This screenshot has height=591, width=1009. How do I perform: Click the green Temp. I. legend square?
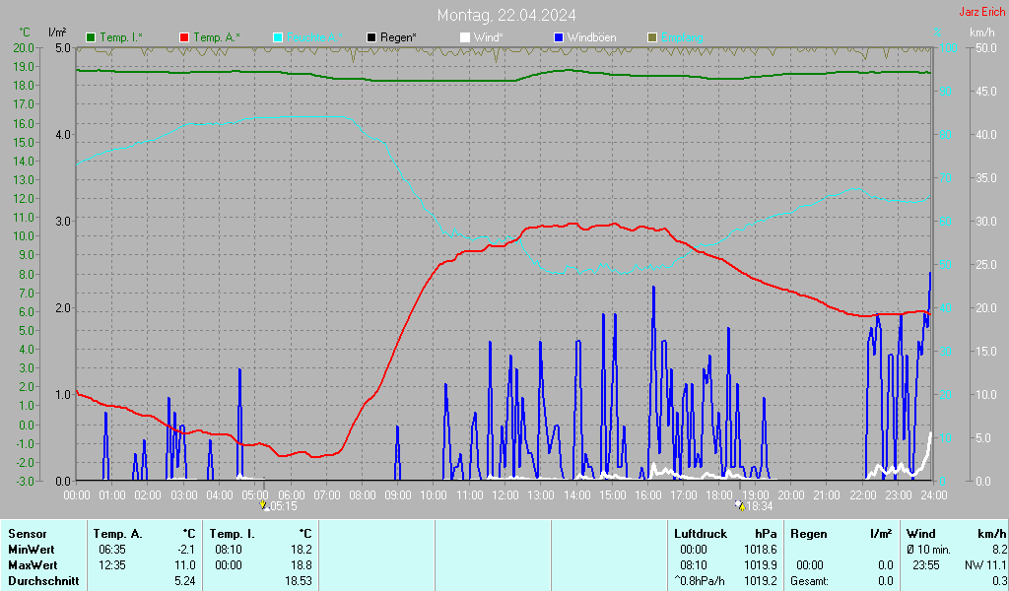coord(92,37)
